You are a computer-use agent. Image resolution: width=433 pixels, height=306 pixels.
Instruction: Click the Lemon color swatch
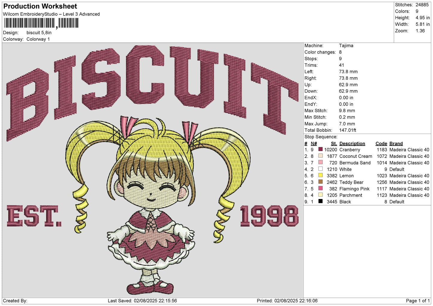click(x=320, y=175)
